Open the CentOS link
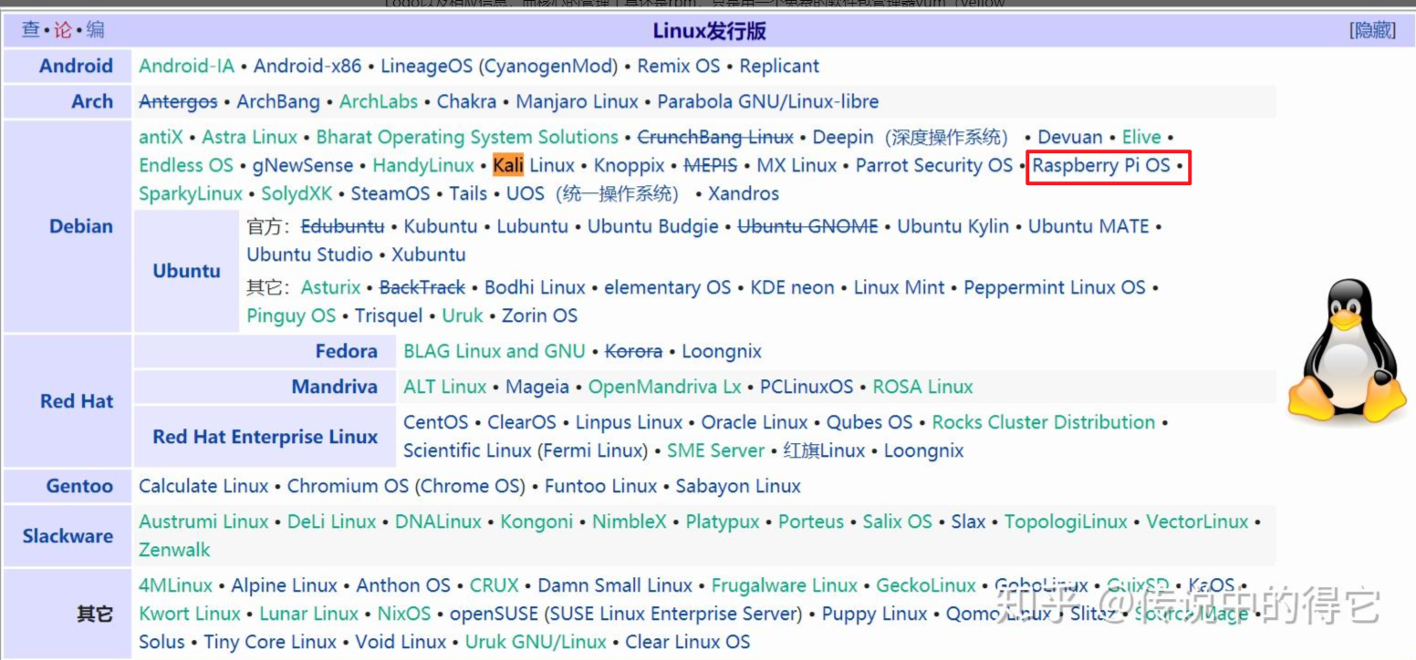 [x=436, y=422]
